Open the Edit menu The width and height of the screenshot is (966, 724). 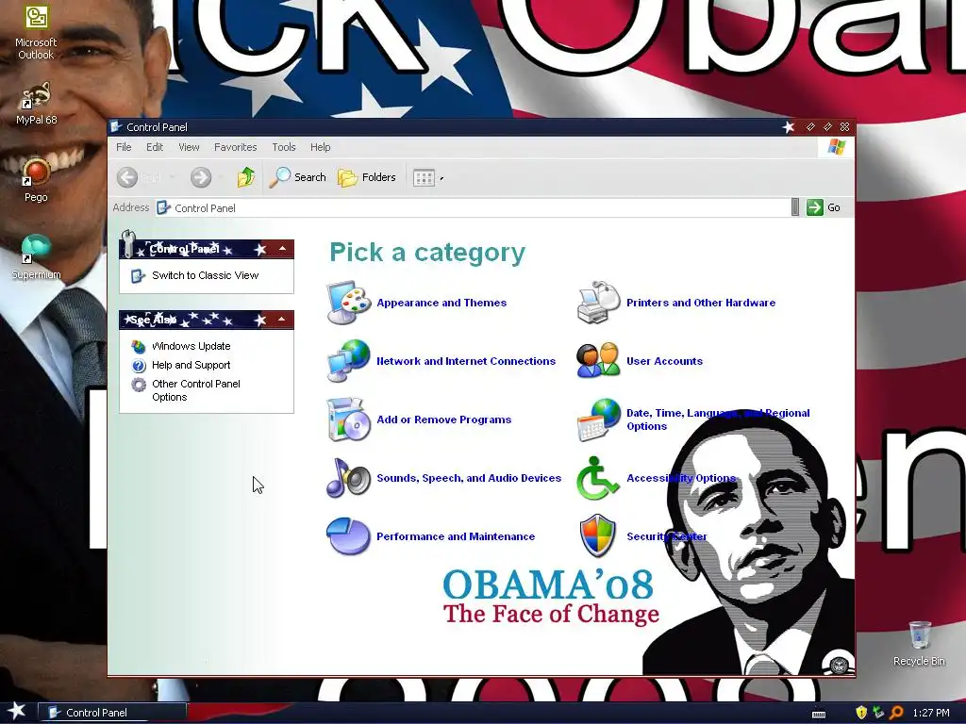point(155,147)
